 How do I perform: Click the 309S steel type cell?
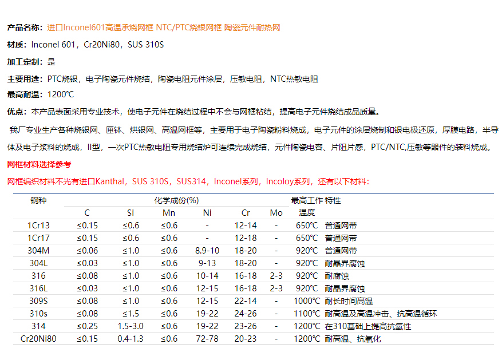[x=38, y=301]
